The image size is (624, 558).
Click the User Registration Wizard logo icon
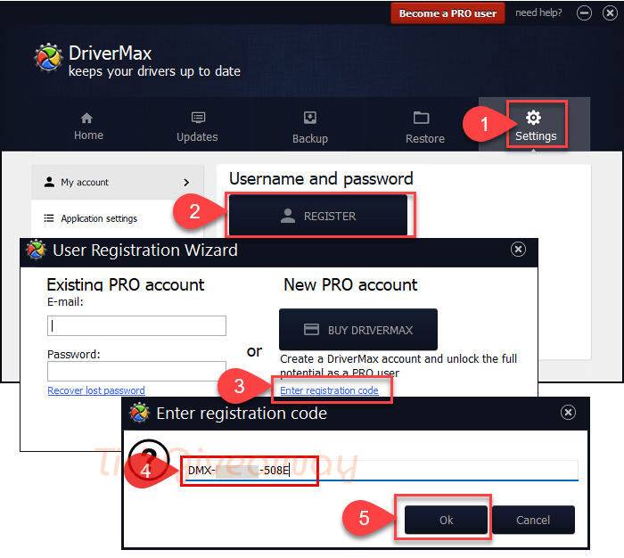[36, 250]
